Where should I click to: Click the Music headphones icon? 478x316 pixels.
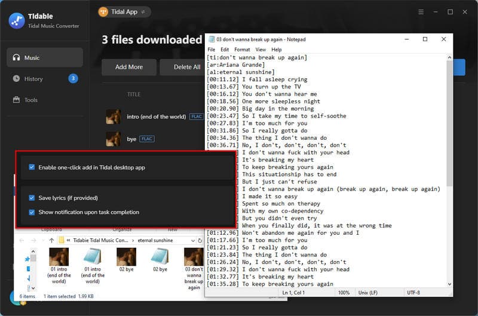tap(16, 57)
